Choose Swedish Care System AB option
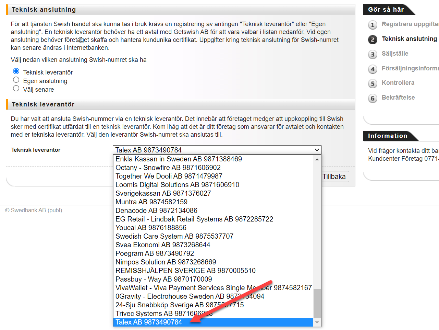 tap(213, 236)
